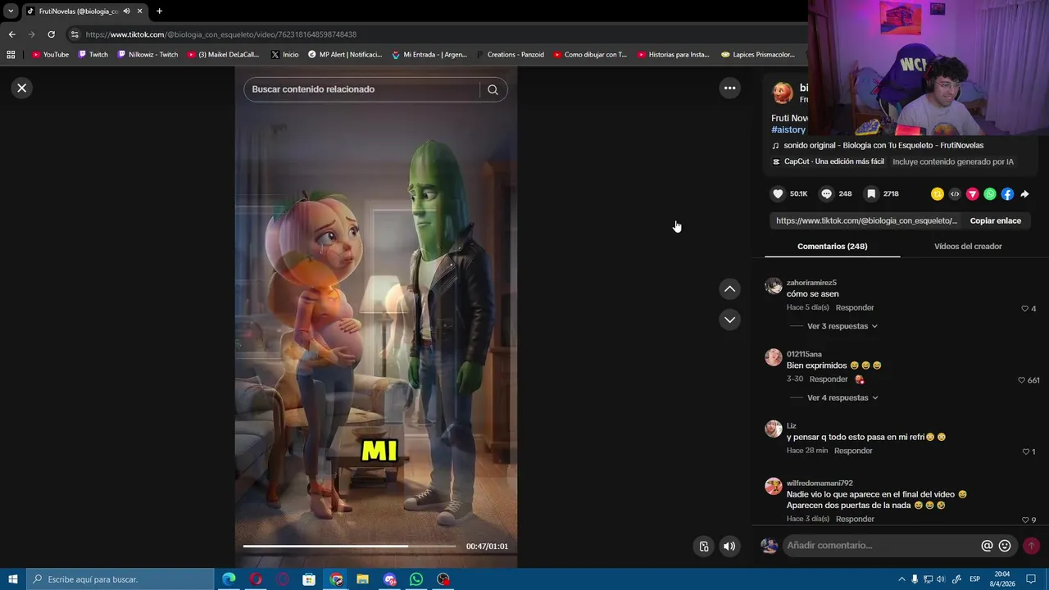This screenshot has height=590, width=1049.
Task: Close the TikTok video viewer with X
Action: click(x=22, y=88)
